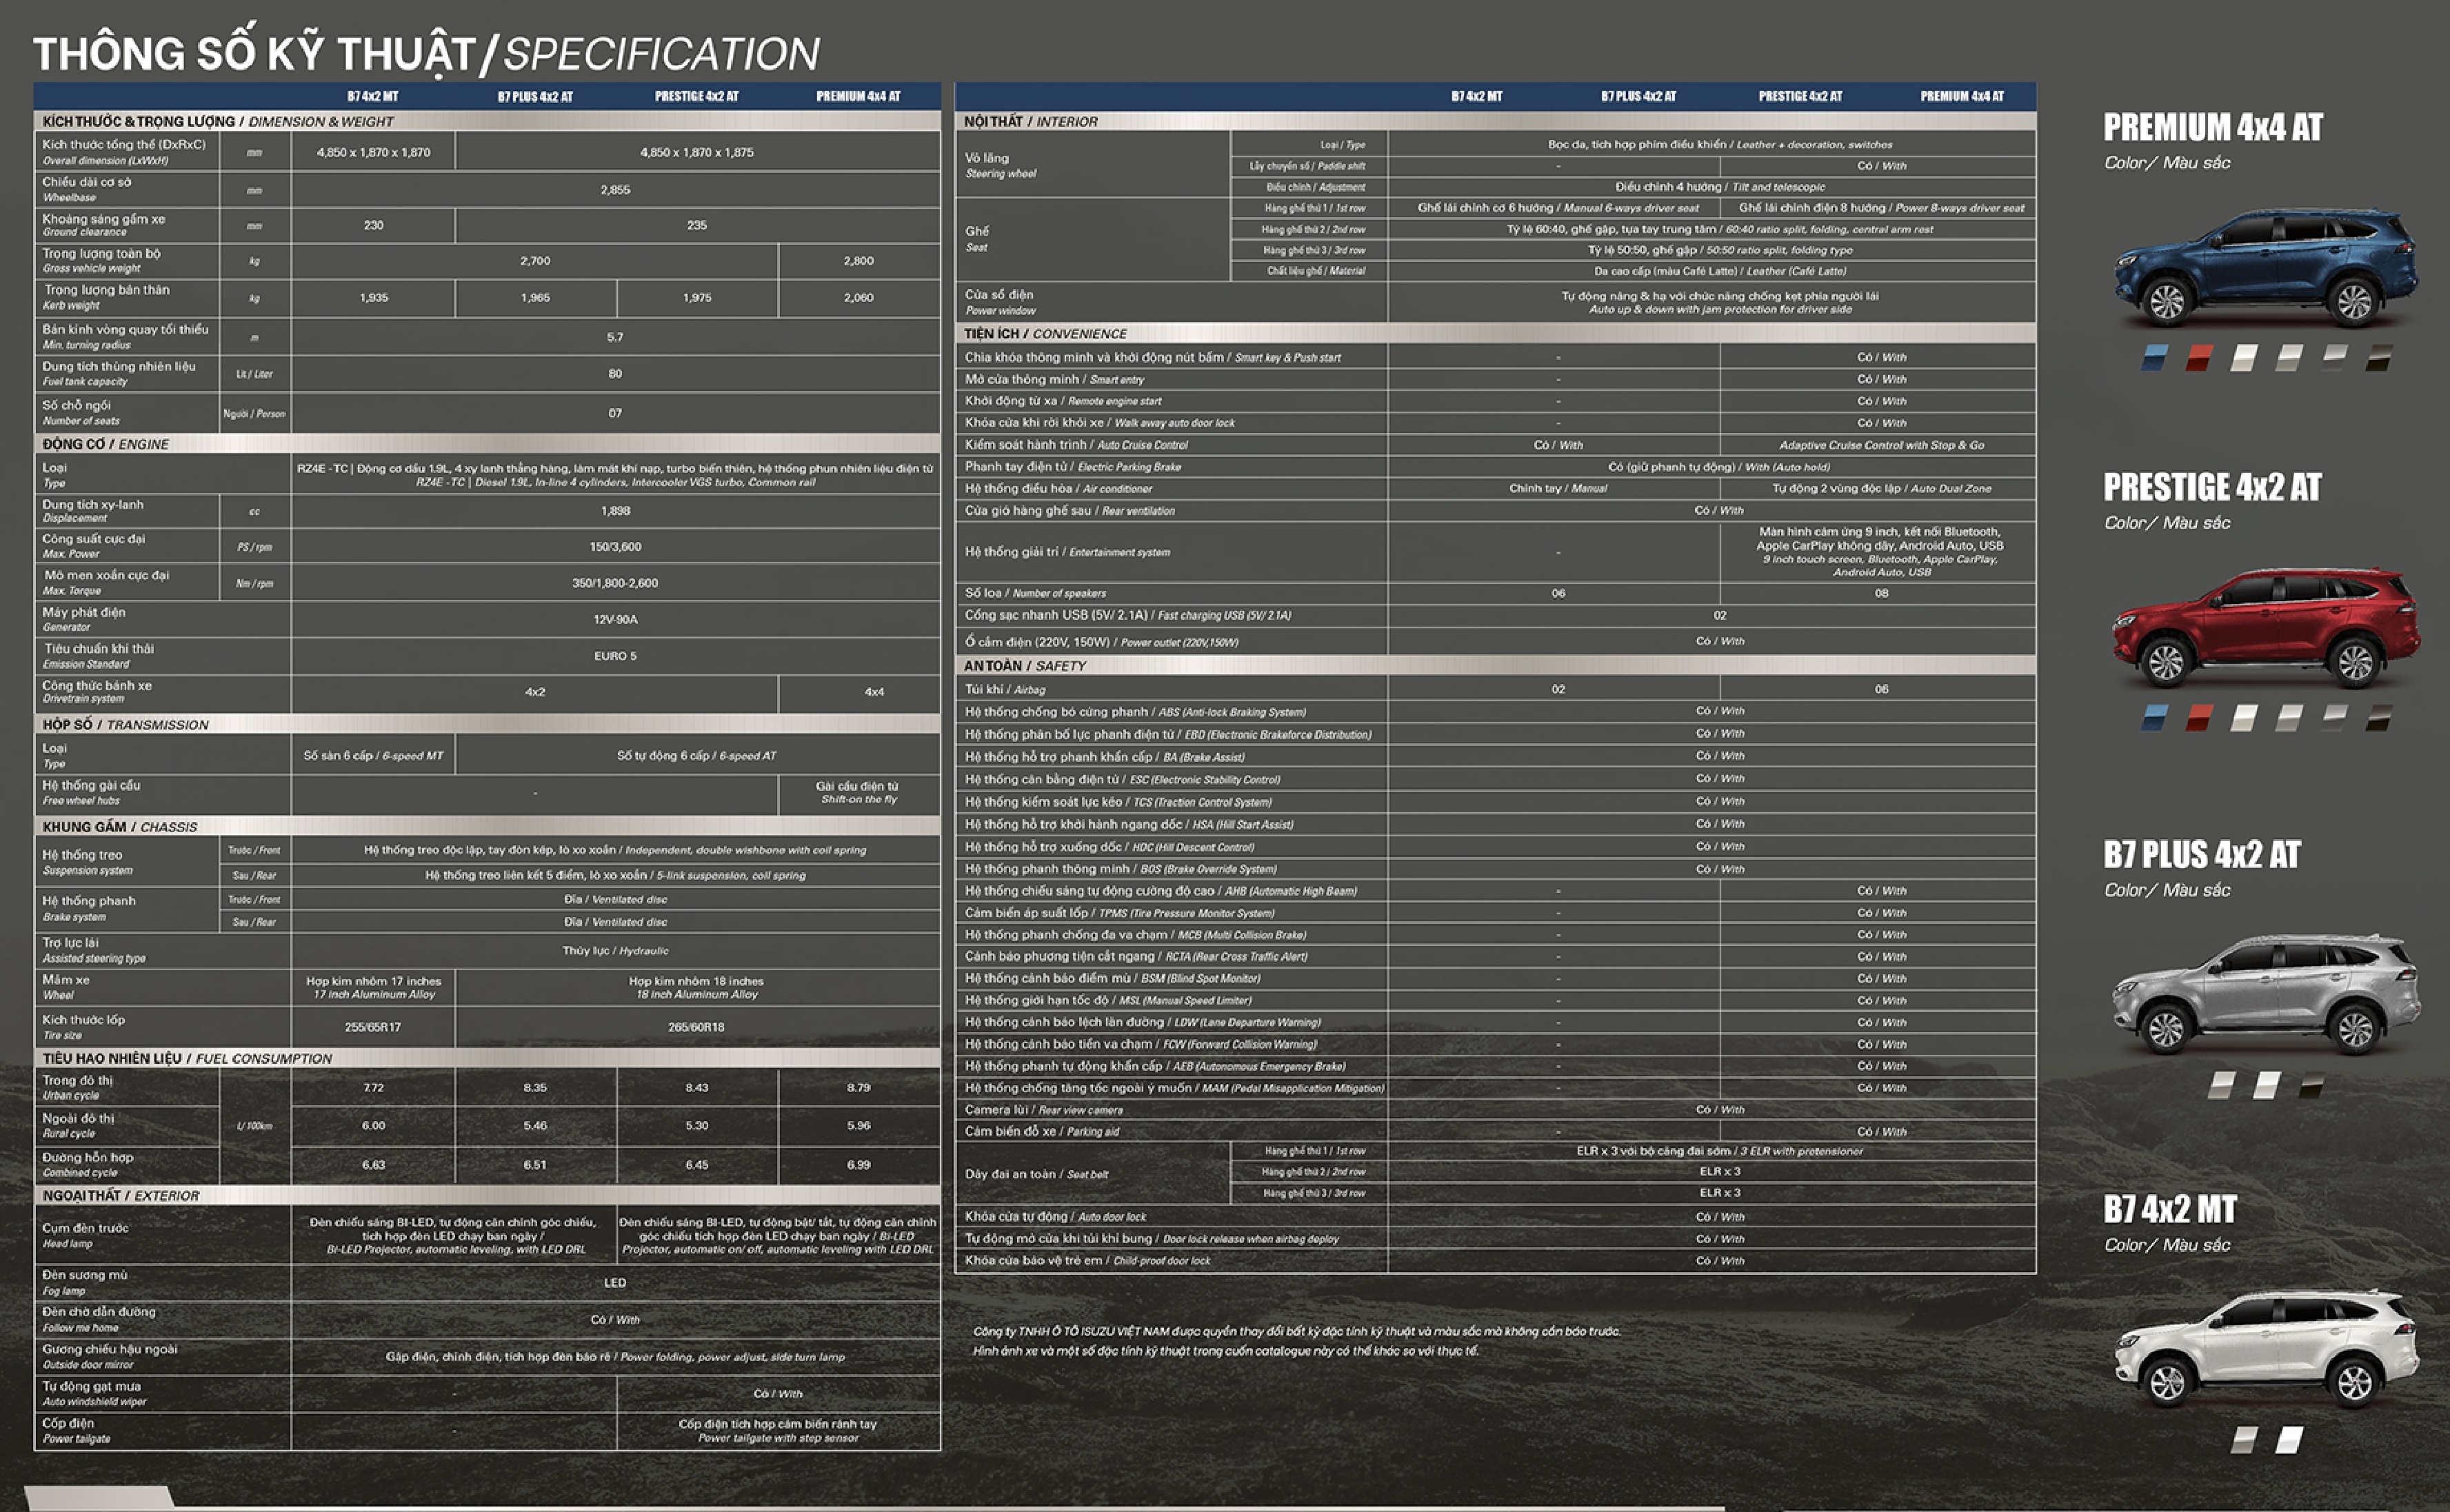
Task: Open the blue Premium 4x4 AT car image
Action: point(2266,268)
